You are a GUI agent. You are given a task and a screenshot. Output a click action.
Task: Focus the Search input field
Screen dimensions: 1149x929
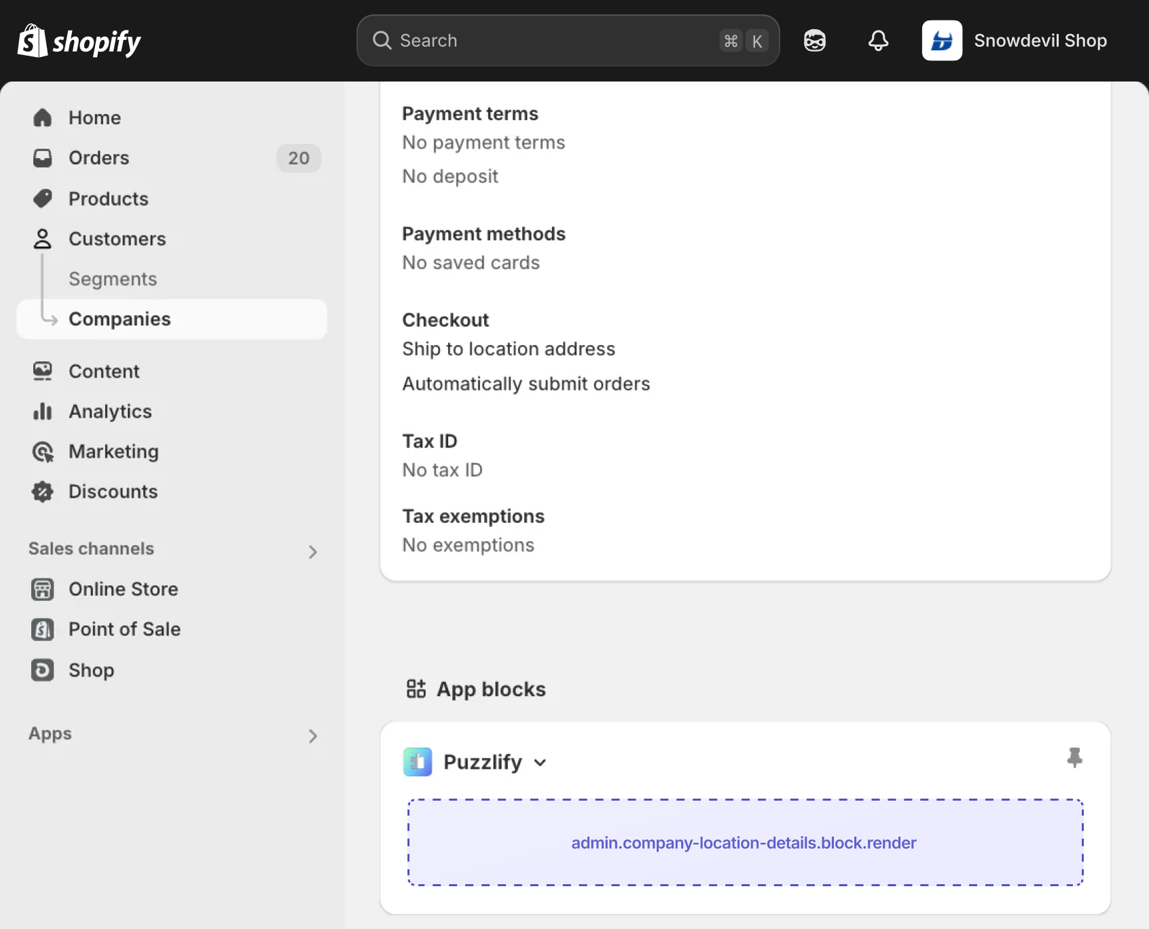(x=568, y=41)
